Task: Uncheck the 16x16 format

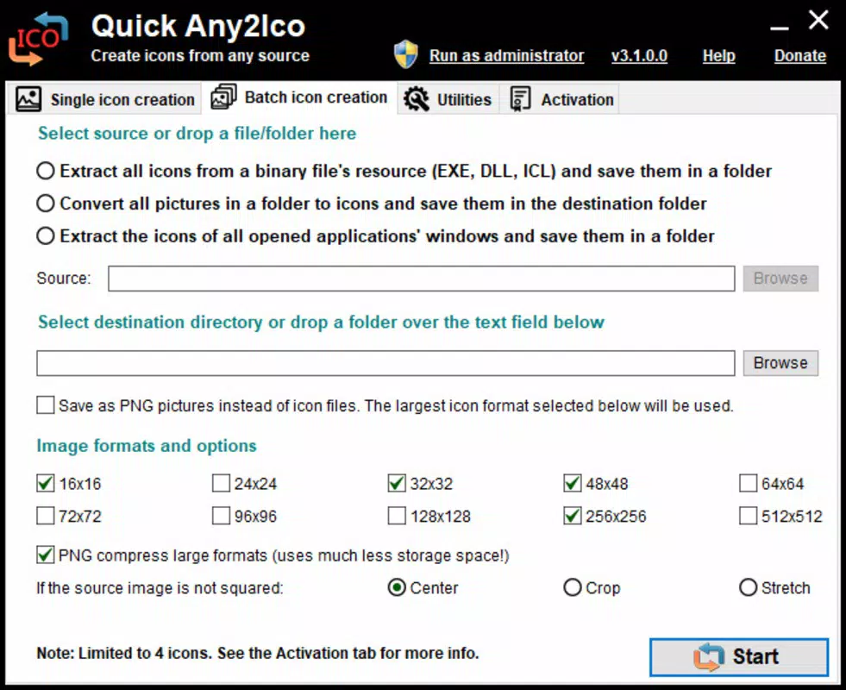Action: click(46, 483)
